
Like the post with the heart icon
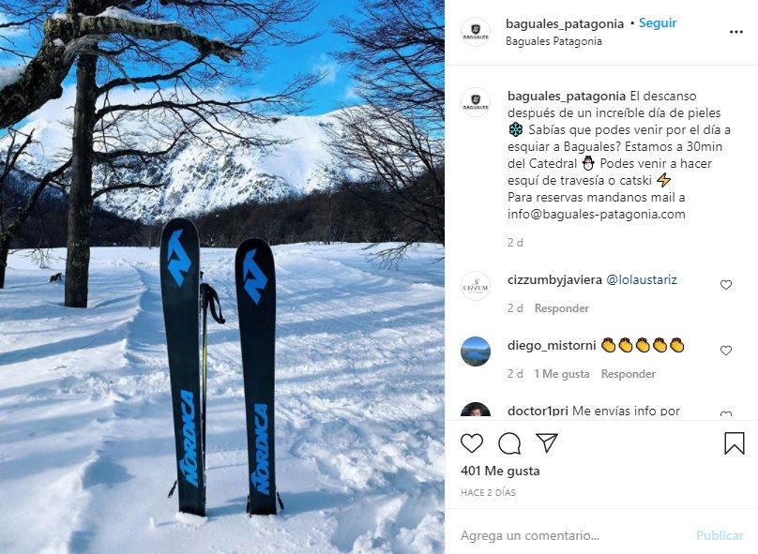[x=471, y=443]
